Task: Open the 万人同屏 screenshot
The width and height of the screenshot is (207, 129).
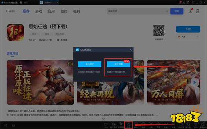Action: (x=174, y=82)
